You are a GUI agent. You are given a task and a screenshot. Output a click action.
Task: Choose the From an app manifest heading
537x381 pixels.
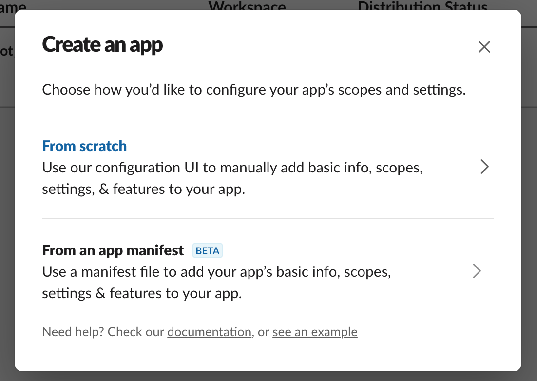[113, 250]
